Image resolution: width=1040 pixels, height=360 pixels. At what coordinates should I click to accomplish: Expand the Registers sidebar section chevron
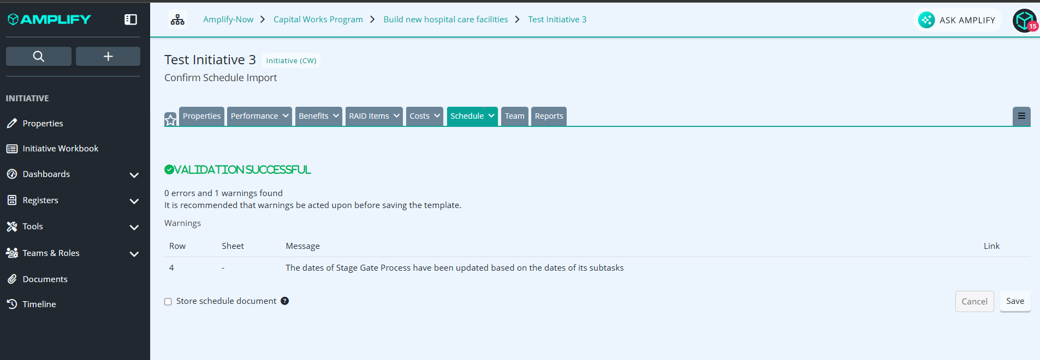tap(134, 202)
